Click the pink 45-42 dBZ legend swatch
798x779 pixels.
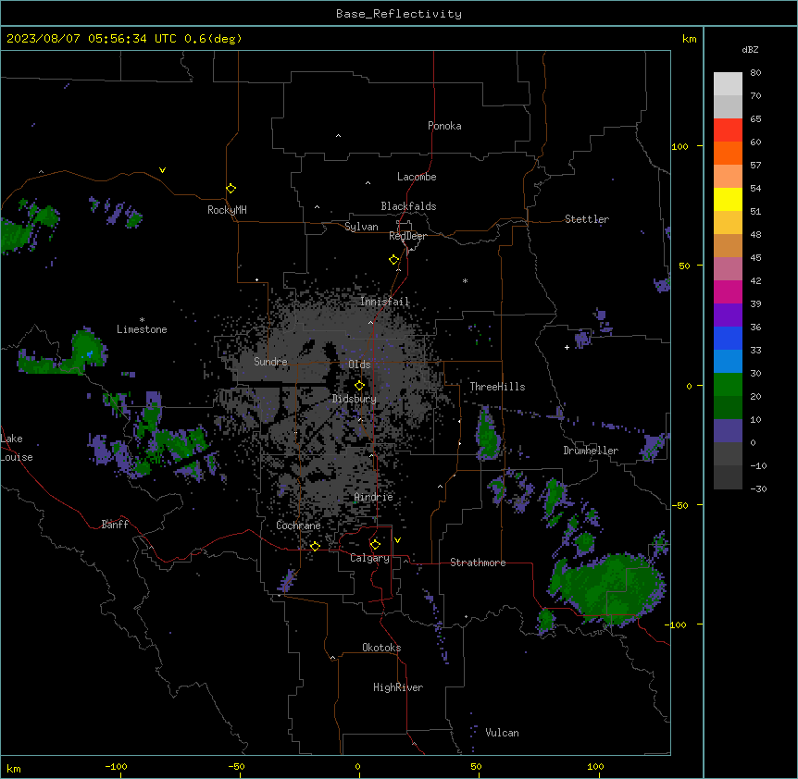tap(728, 269)
